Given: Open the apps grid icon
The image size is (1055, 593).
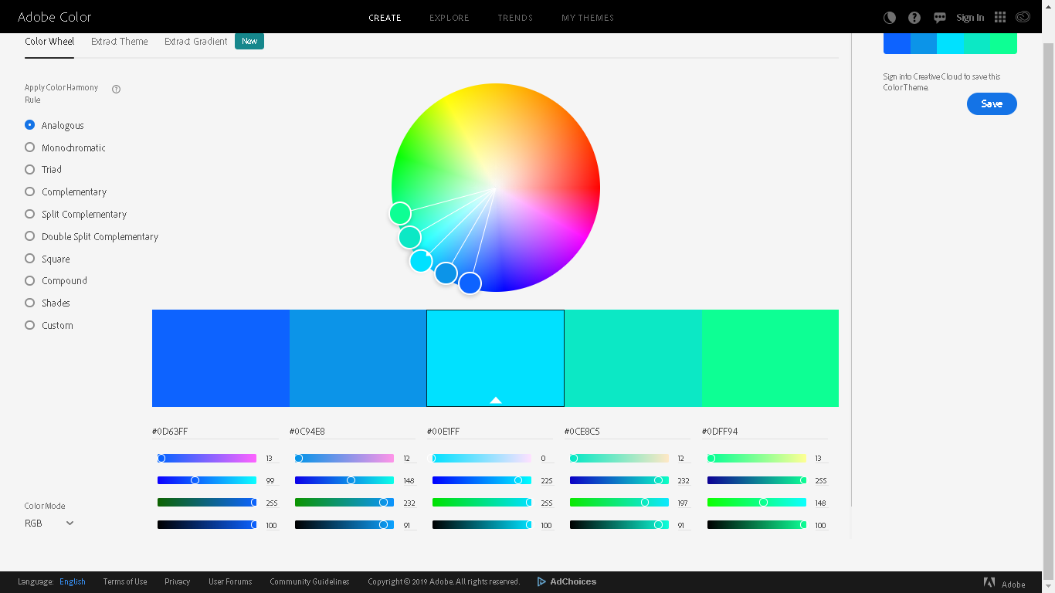Looking at the screenshot, I should pos(1000,18).
